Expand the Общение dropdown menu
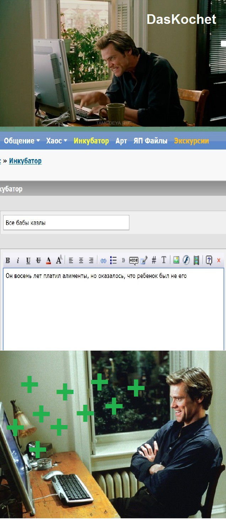Viewport: 226px width, 519px height. point(22,141)
